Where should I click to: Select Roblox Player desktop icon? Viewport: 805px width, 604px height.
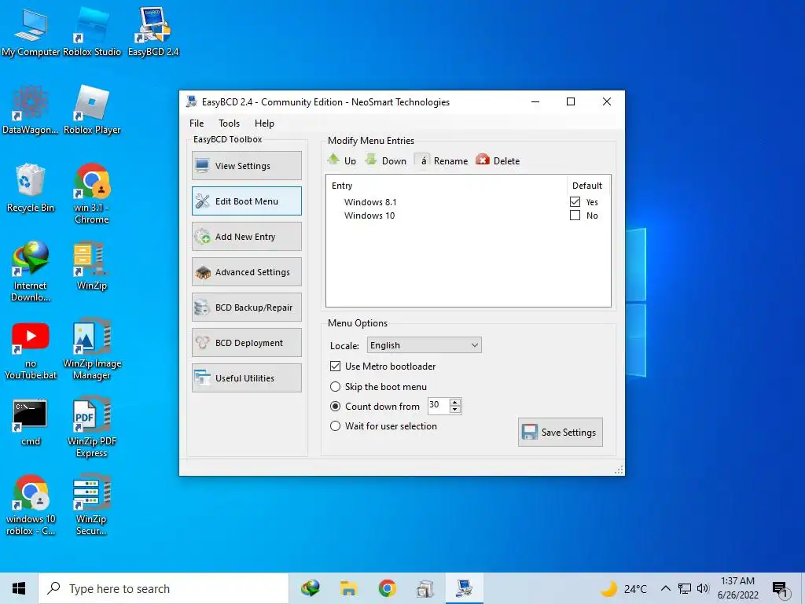(x=92, y=110)
